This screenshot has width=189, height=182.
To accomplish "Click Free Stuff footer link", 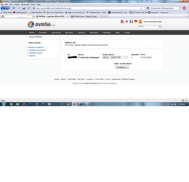I will (100, 79).
